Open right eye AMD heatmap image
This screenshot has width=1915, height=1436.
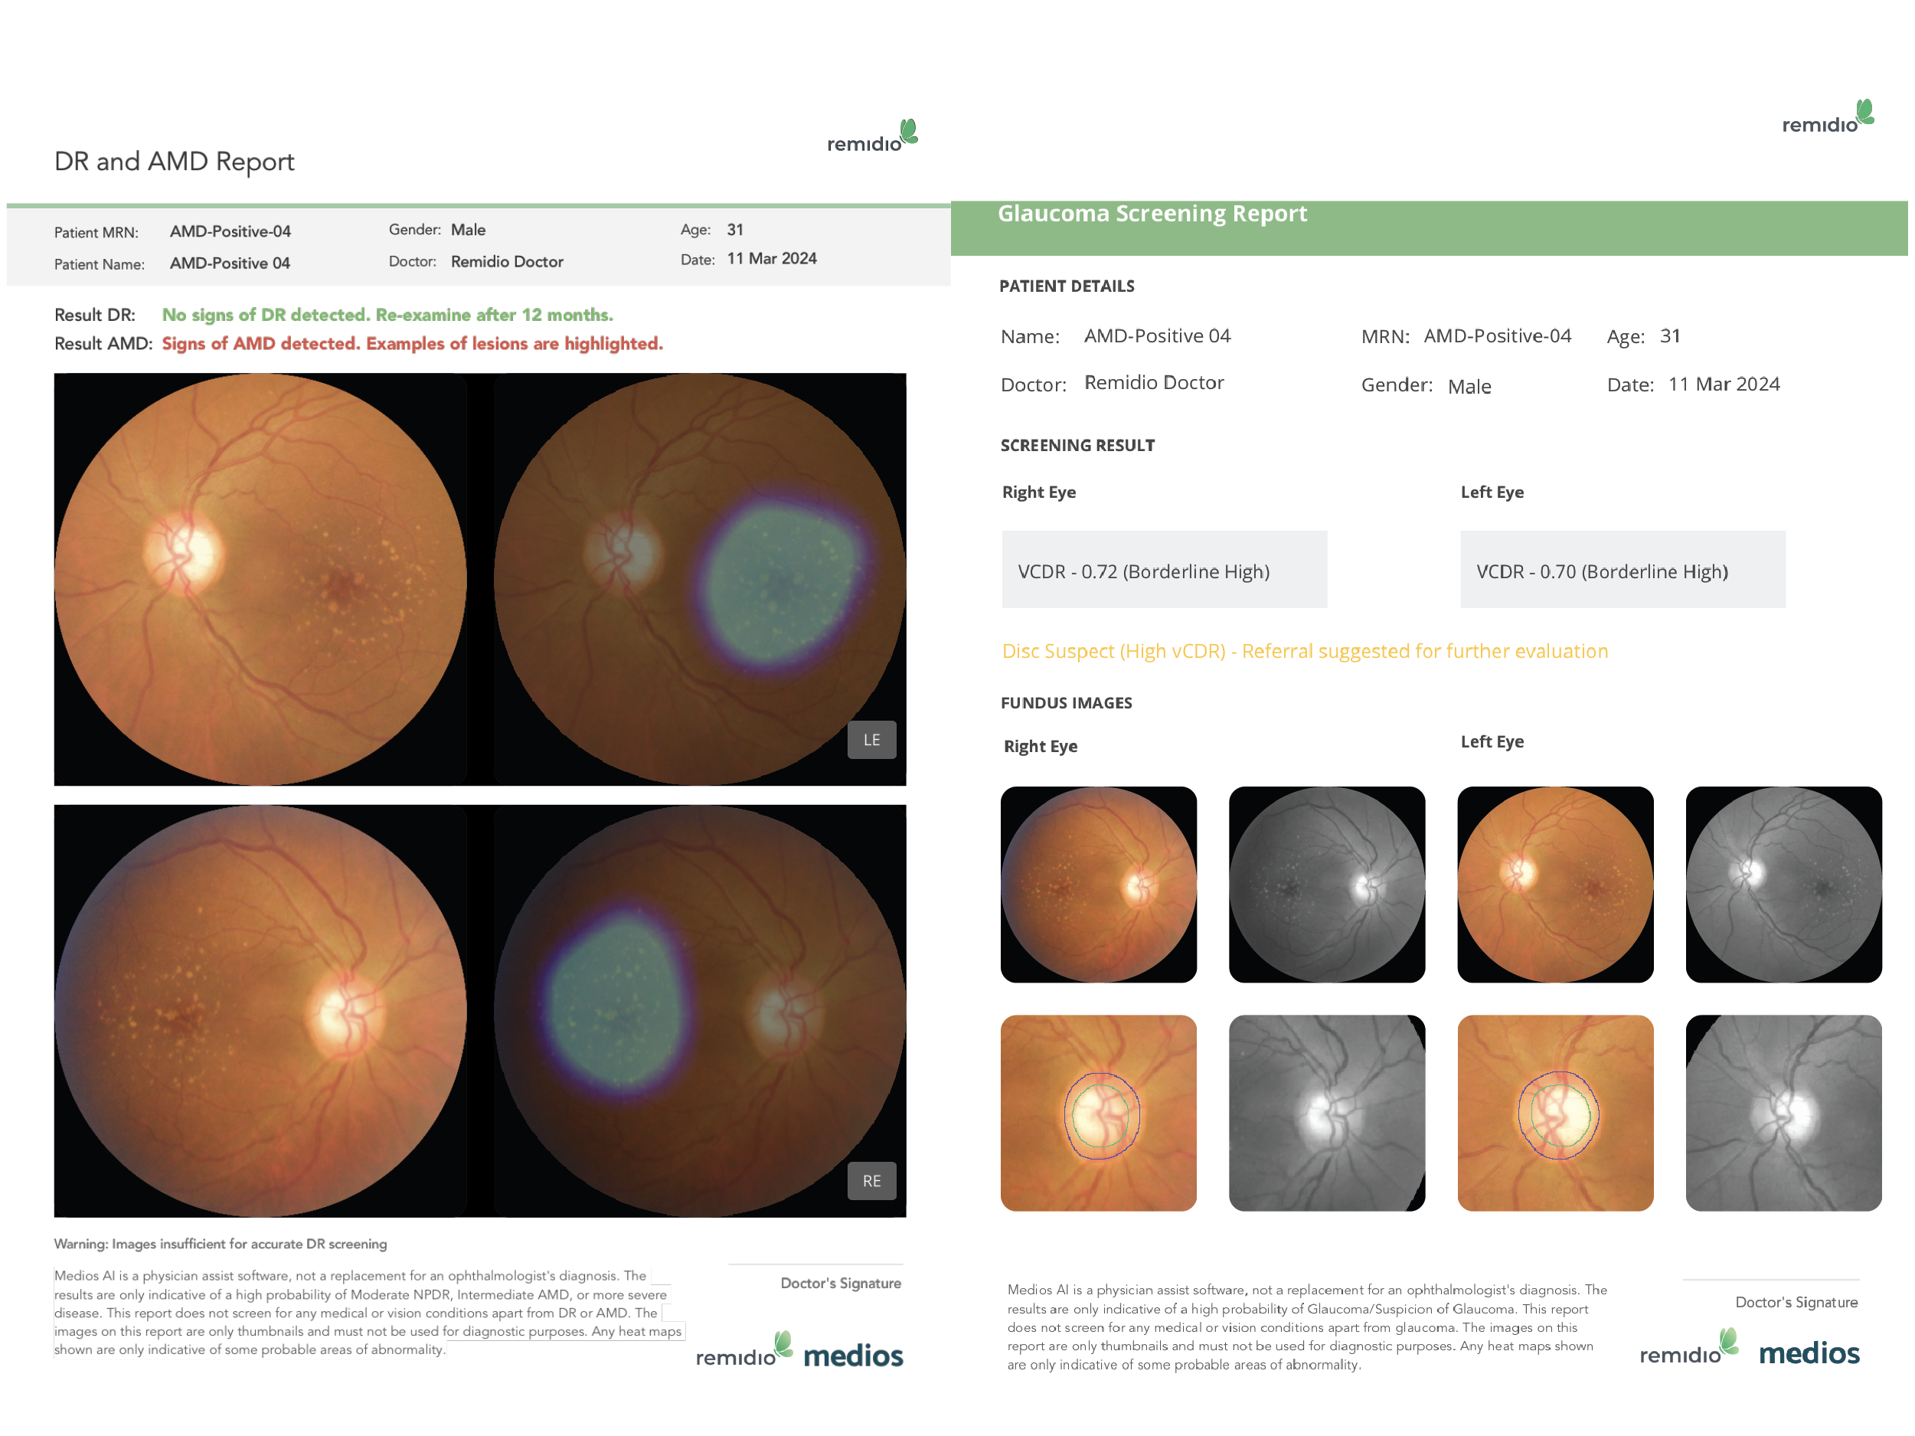(x=700, y=1011)
